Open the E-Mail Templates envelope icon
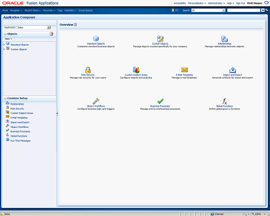270x216 pixels. pyautogui.click(x=184, y=70)
